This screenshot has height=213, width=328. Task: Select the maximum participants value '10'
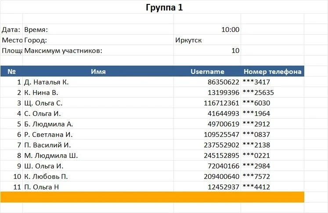[x=207, y=50]
